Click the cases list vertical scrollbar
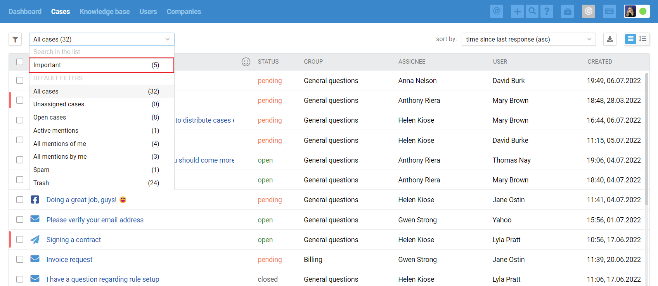Screen dimensions: 658x286 click(x=647, y=139)
